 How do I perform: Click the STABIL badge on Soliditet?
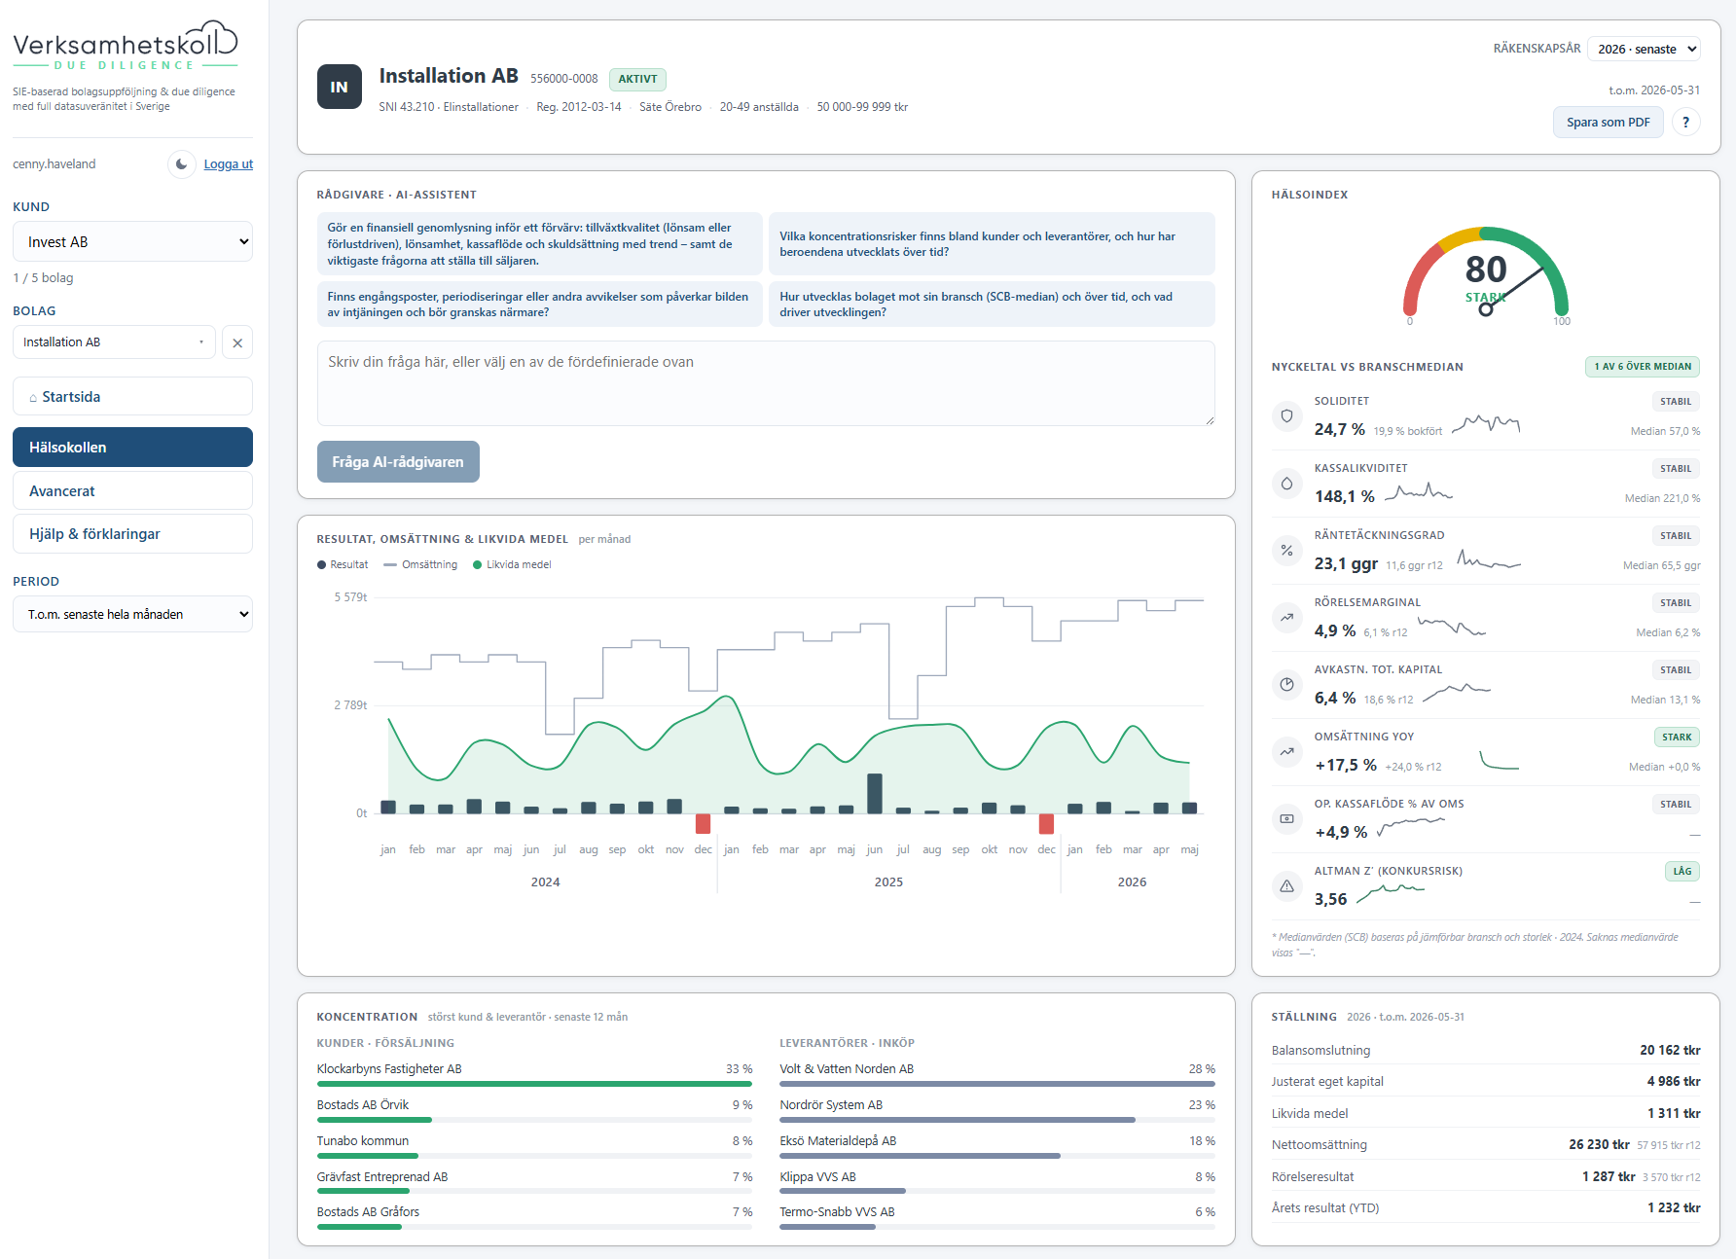pyautogui.click(x=1676, y=401)
